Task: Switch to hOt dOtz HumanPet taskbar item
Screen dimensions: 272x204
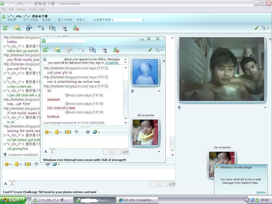Action: [x=137, y=200]
